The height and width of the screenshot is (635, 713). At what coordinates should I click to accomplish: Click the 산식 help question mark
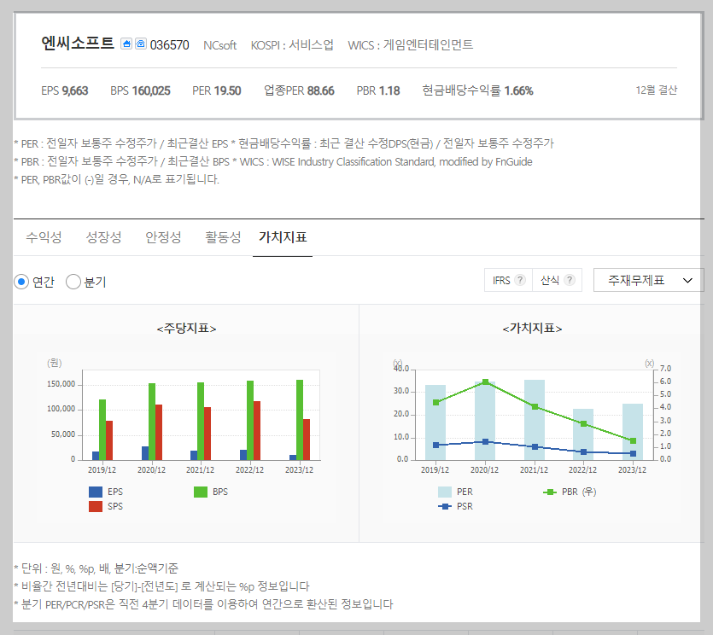click(x=570, y=280)
